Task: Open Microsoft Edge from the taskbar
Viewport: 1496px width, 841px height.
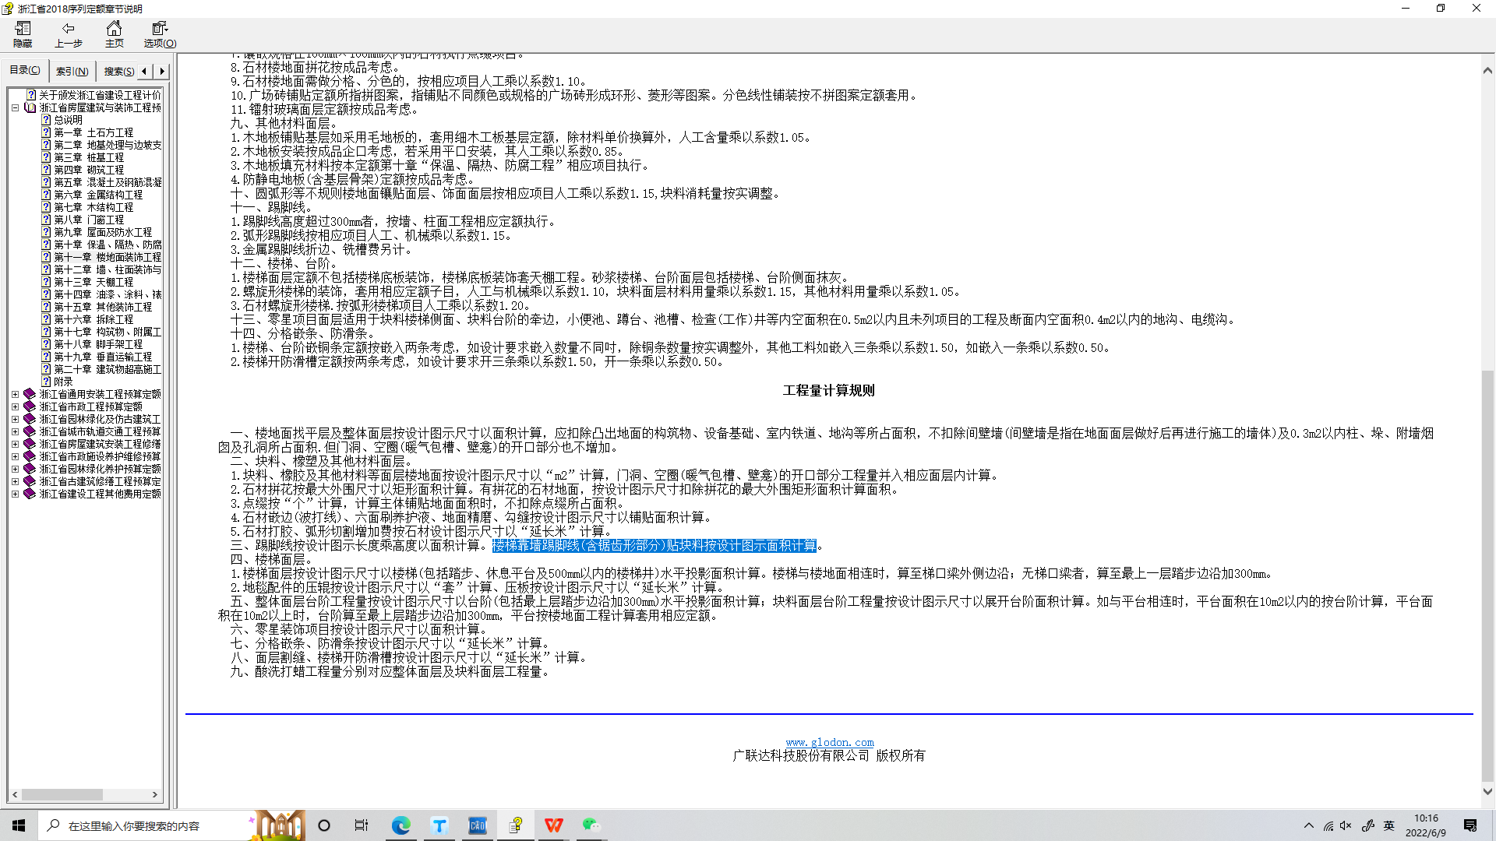Action: (x=400, y=825)
